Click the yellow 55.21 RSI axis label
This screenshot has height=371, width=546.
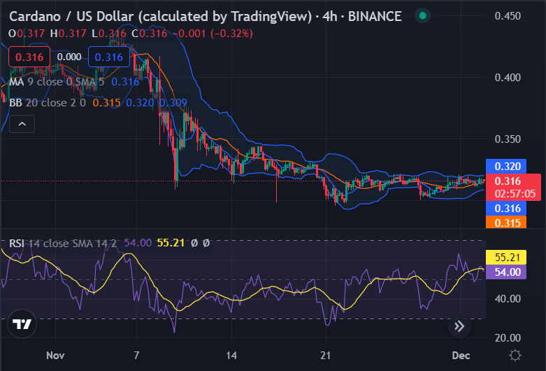pos(506,258)
